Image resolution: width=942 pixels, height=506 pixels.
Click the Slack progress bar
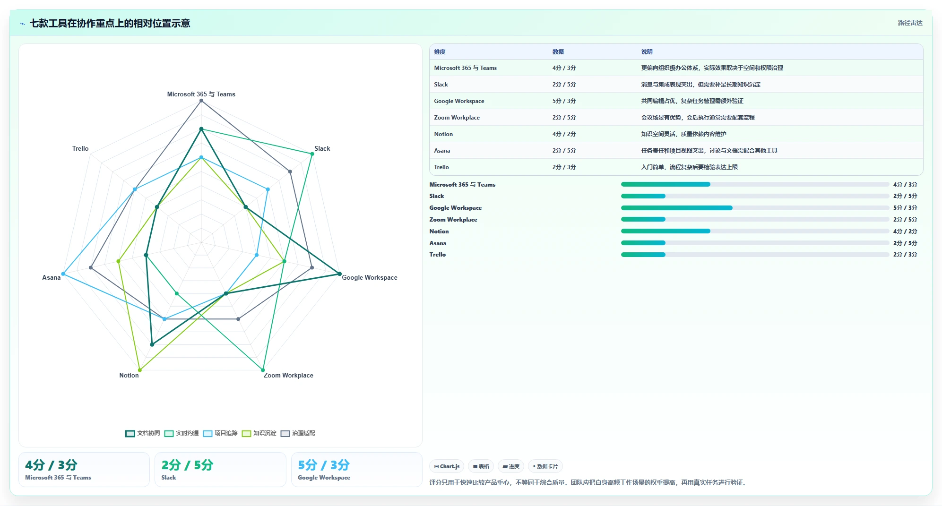point(755,196)
